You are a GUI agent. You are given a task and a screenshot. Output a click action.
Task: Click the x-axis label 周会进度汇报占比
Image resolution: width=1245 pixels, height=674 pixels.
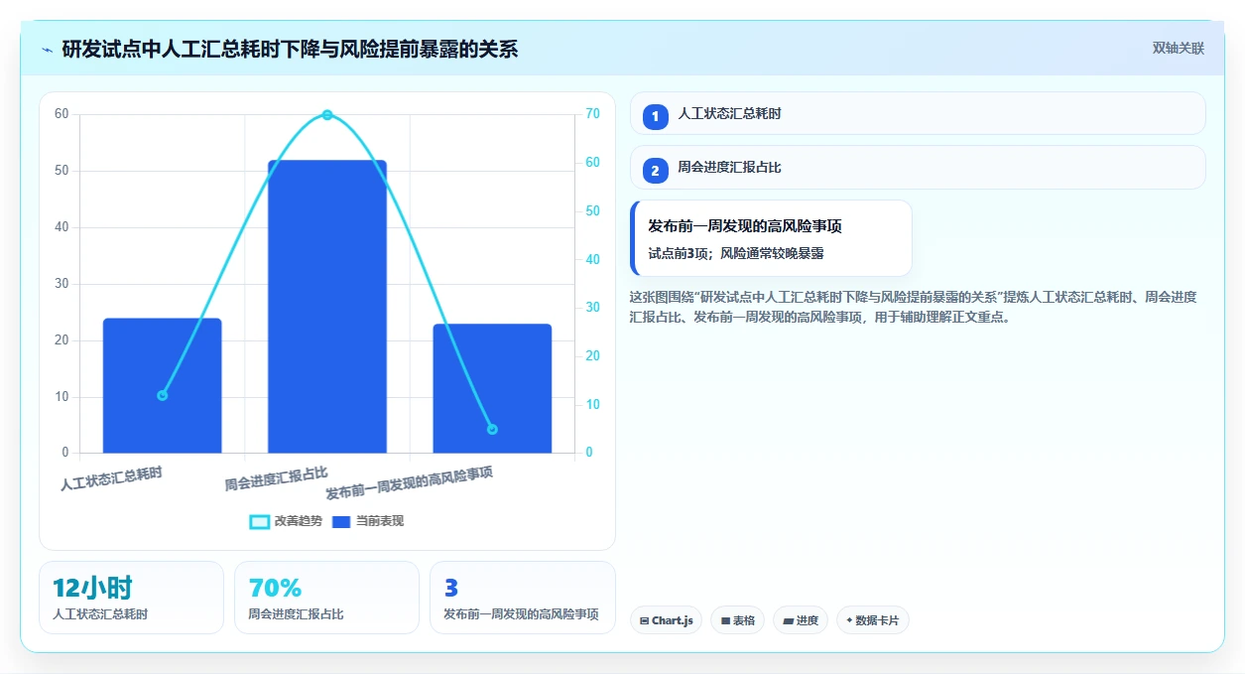(276, 478)
